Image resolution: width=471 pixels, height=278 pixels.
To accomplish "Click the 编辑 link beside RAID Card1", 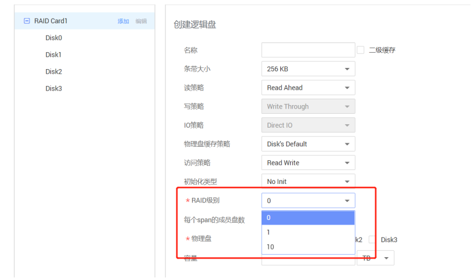I will pos(141,21).
